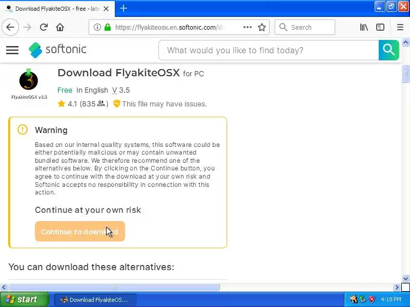Open the Firefox hamburger menu
Screen dimensions: 410x307
[x=400, y=27]
